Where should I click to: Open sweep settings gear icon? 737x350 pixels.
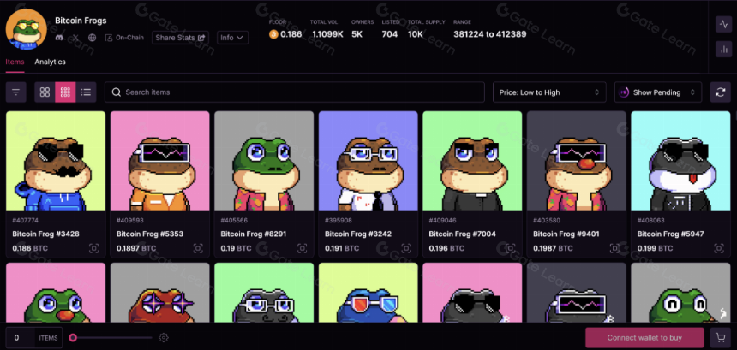pyautogui.click(x=164, y=337)
